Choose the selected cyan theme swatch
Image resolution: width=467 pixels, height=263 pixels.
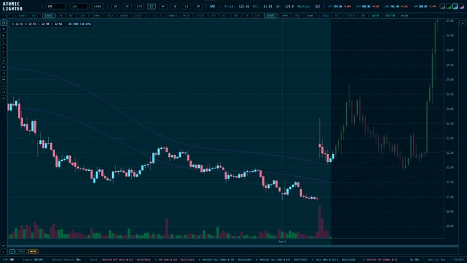(x=455, y=6)
